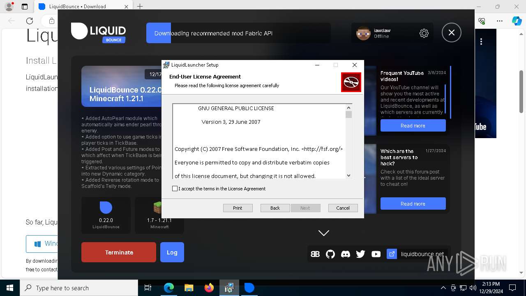Viewport: 526px width, 296px height.
Task: Read more about best servers to hack
Action: (x=413, y=203)
